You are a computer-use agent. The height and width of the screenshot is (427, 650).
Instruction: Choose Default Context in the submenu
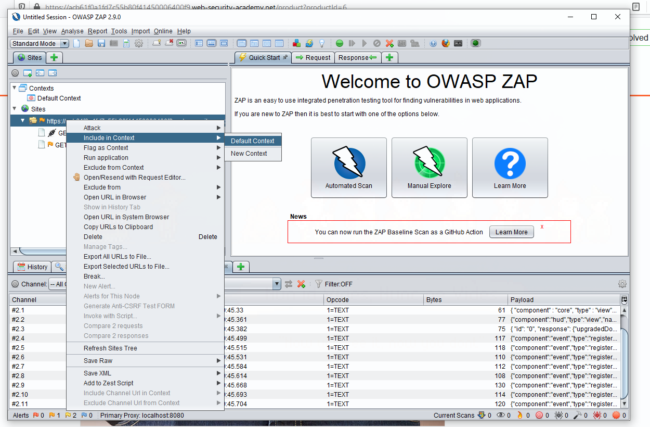(253, 141)
